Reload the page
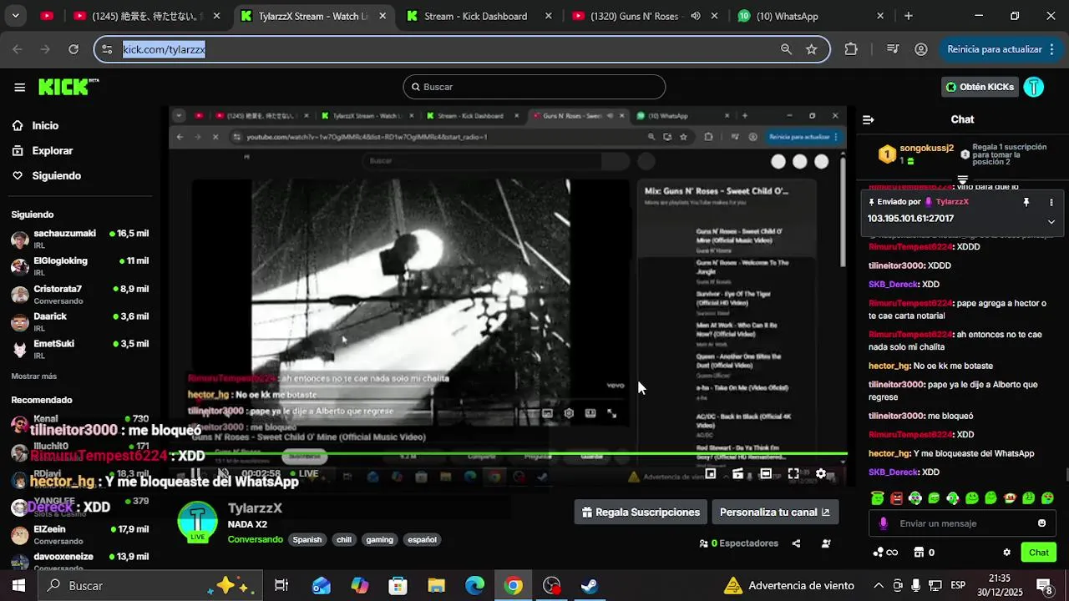Image resolution: width=1069 pixels, height=601 pixels. tap(73, 49)
